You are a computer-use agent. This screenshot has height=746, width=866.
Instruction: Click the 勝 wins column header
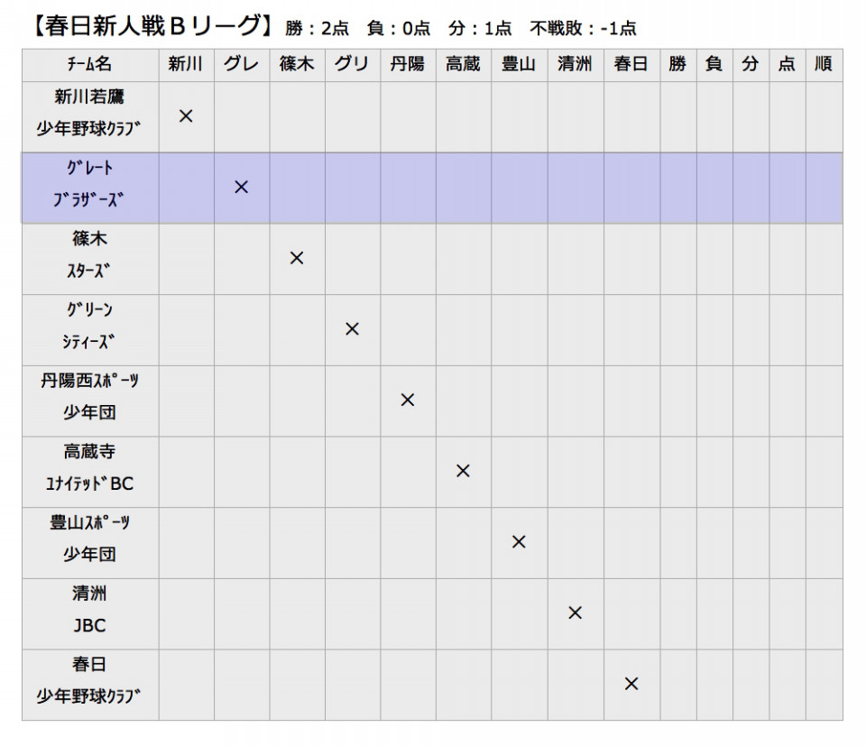(677, 64)
